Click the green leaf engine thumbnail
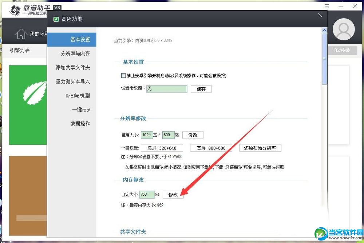The width and height of the screenshot is (364, 243). coord(28,105)
